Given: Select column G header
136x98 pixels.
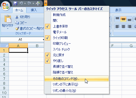Looking at the screenshot, I should [129, 45].
